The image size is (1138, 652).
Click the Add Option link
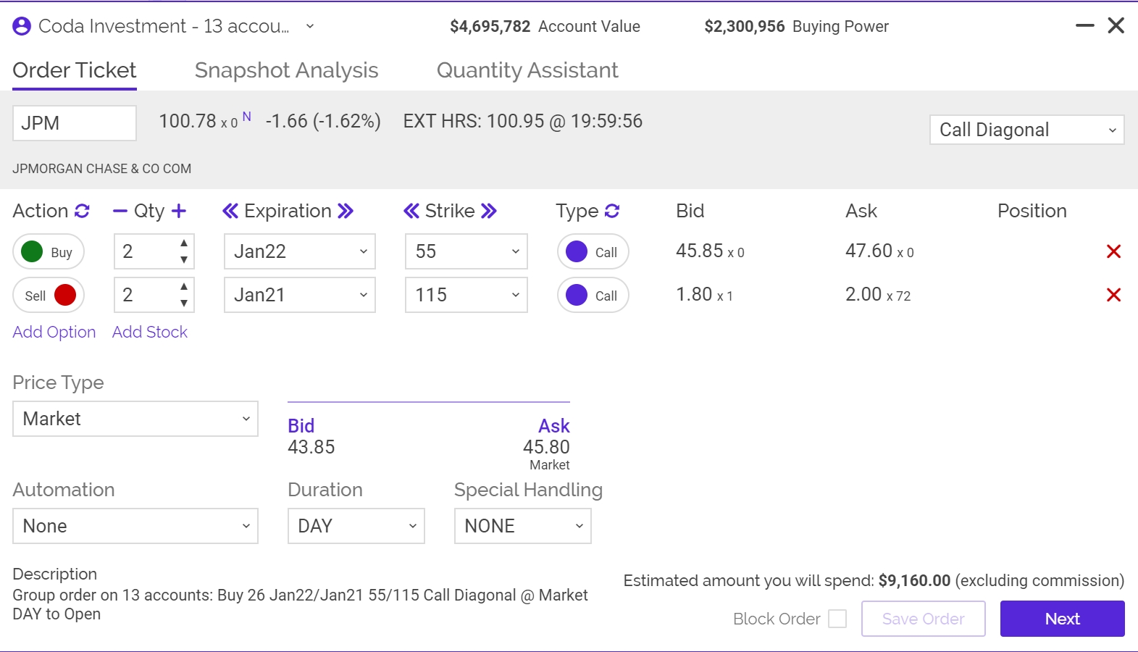tap(54, 332)
